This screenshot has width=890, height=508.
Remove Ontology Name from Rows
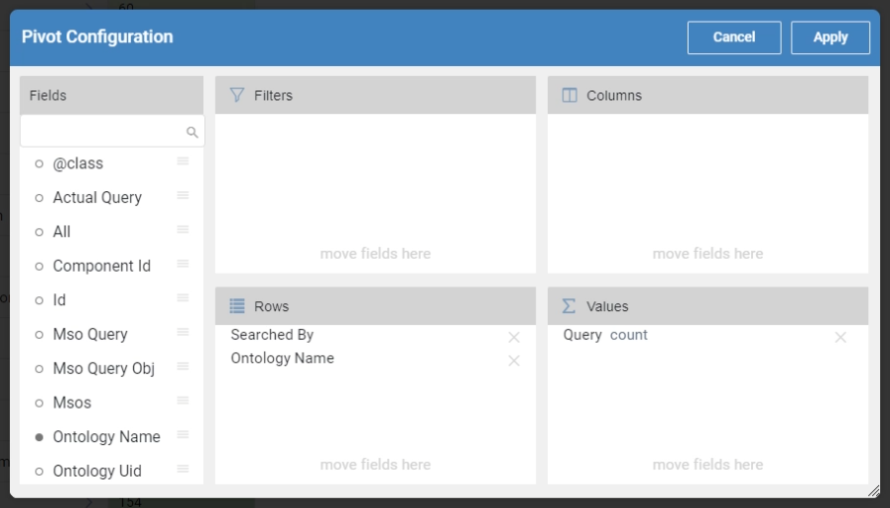513,360
